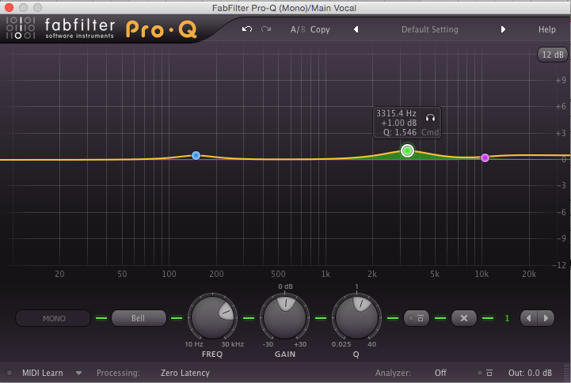This screenshot has width=571, height=383.
Task: Click the Out: 0.0 dB output level
Action: 530,373
